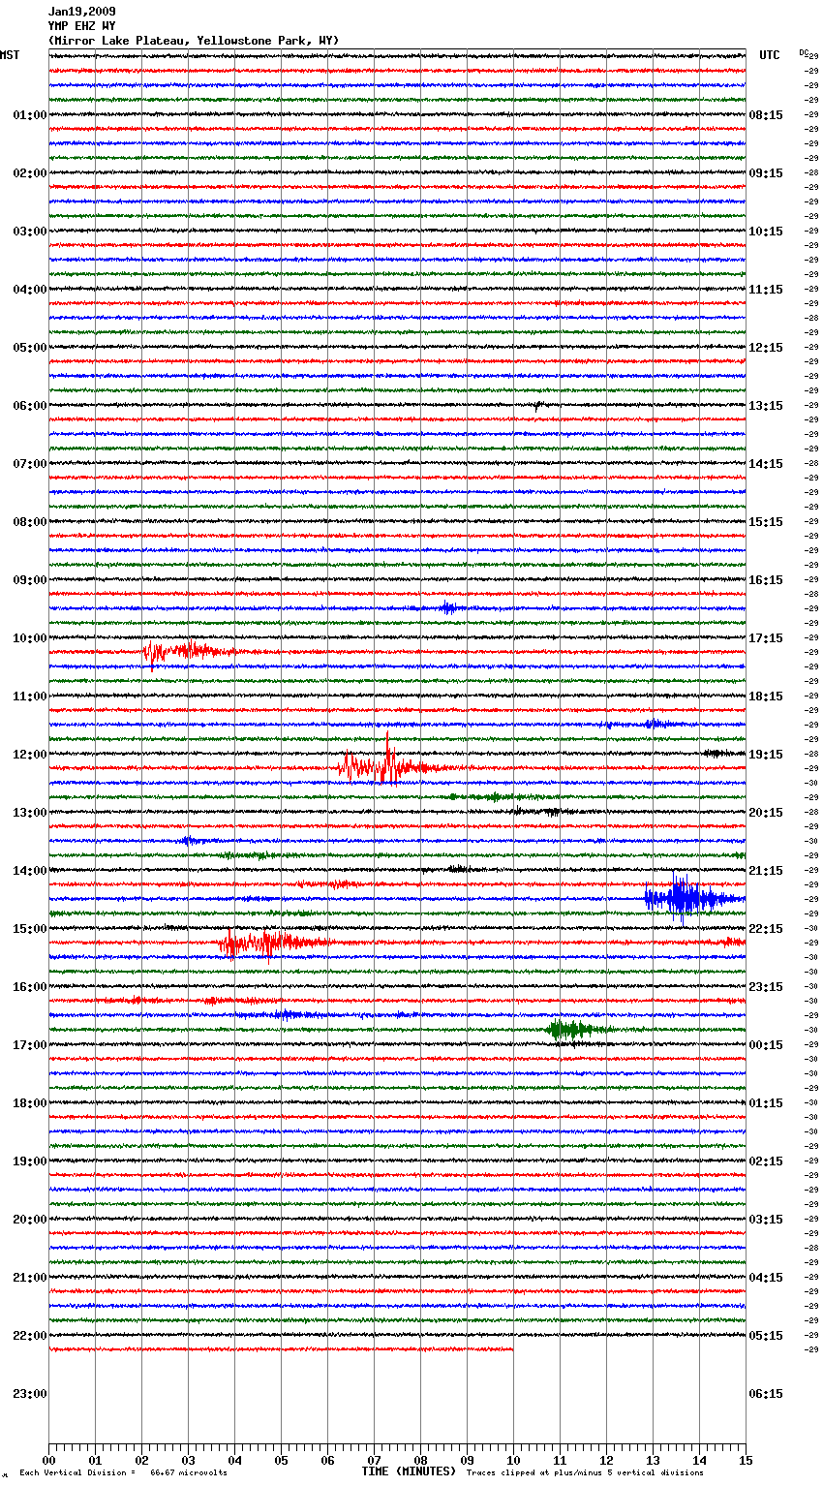Click the "DC" offset column header
Image resolution: width=823 pixels, height=1486 pixels.
point(804,52)
